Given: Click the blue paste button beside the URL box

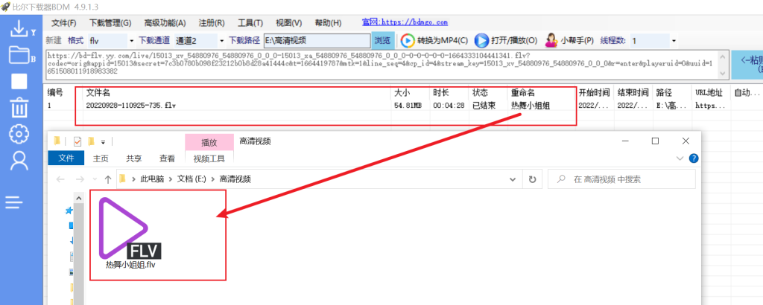Looking at the screenshot, I should (x=747, y=64).
